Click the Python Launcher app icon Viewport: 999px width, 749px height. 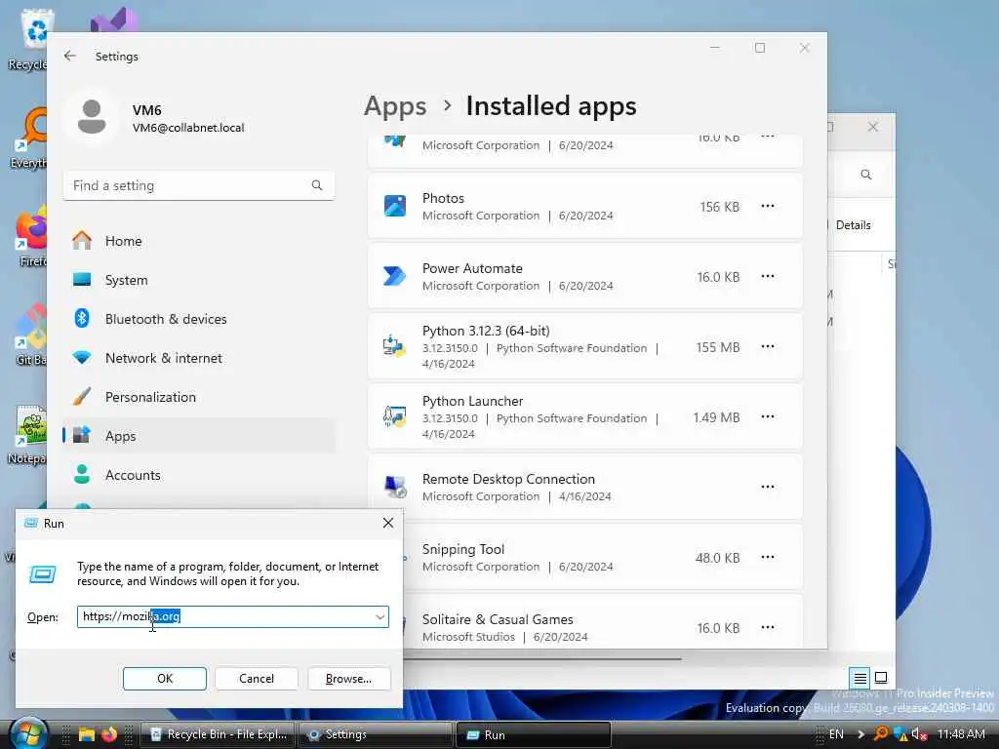tap(394, 416)
